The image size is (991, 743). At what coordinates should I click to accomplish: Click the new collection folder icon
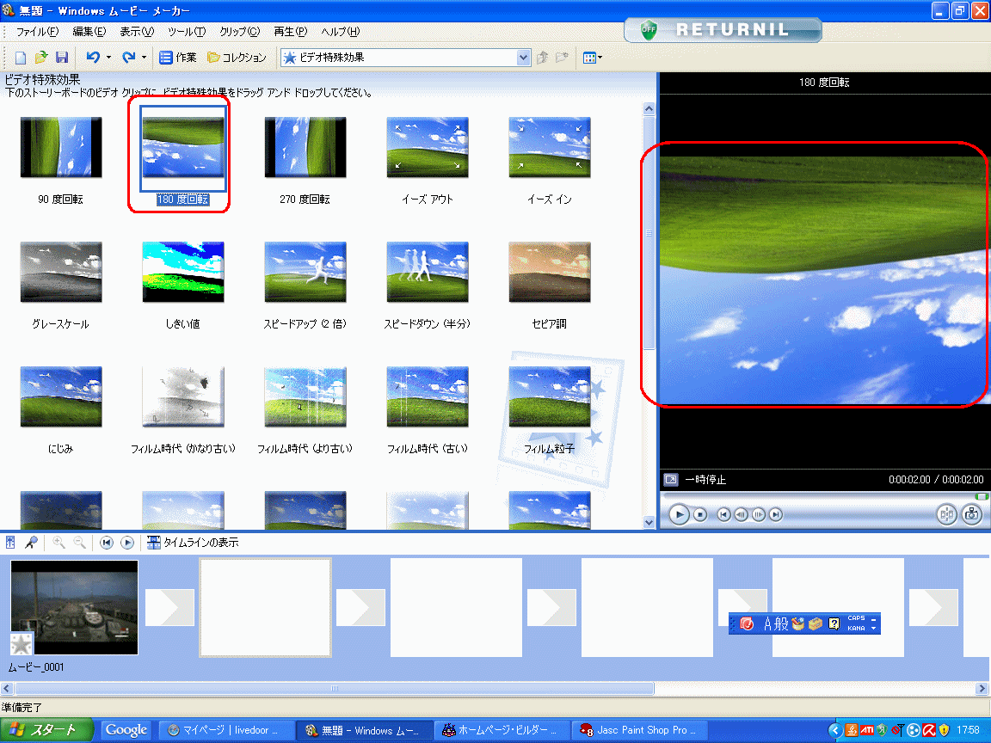(x=562, y=58)
